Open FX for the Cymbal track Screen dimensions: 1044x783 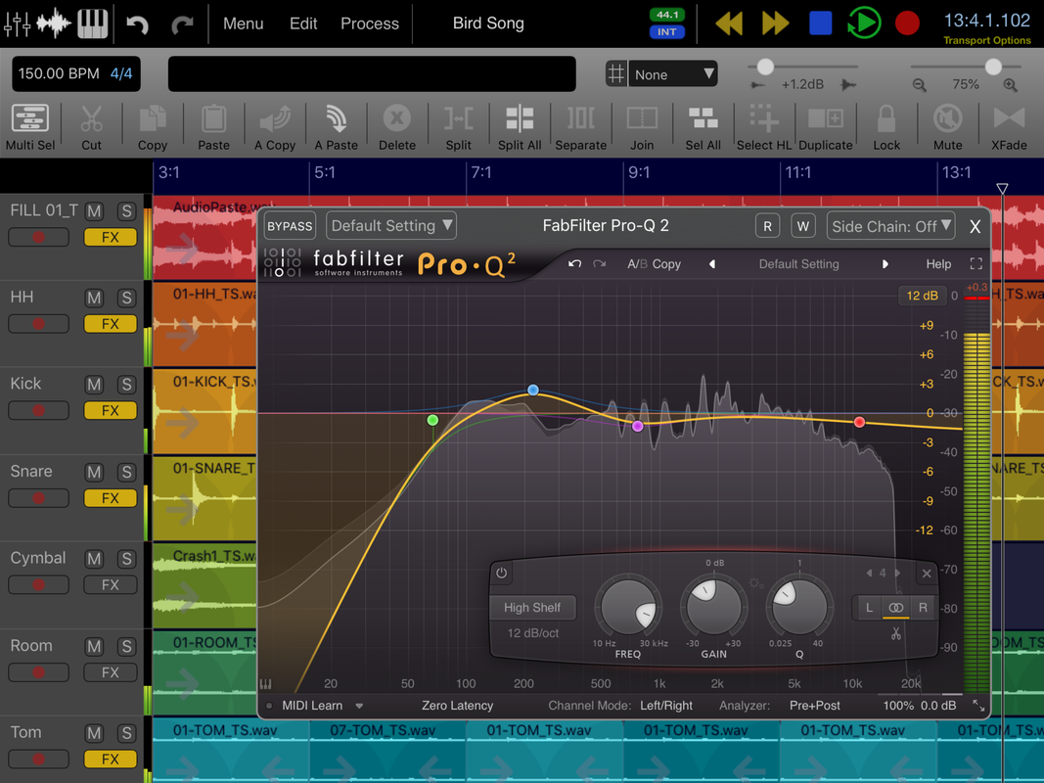tap(111, 585)
